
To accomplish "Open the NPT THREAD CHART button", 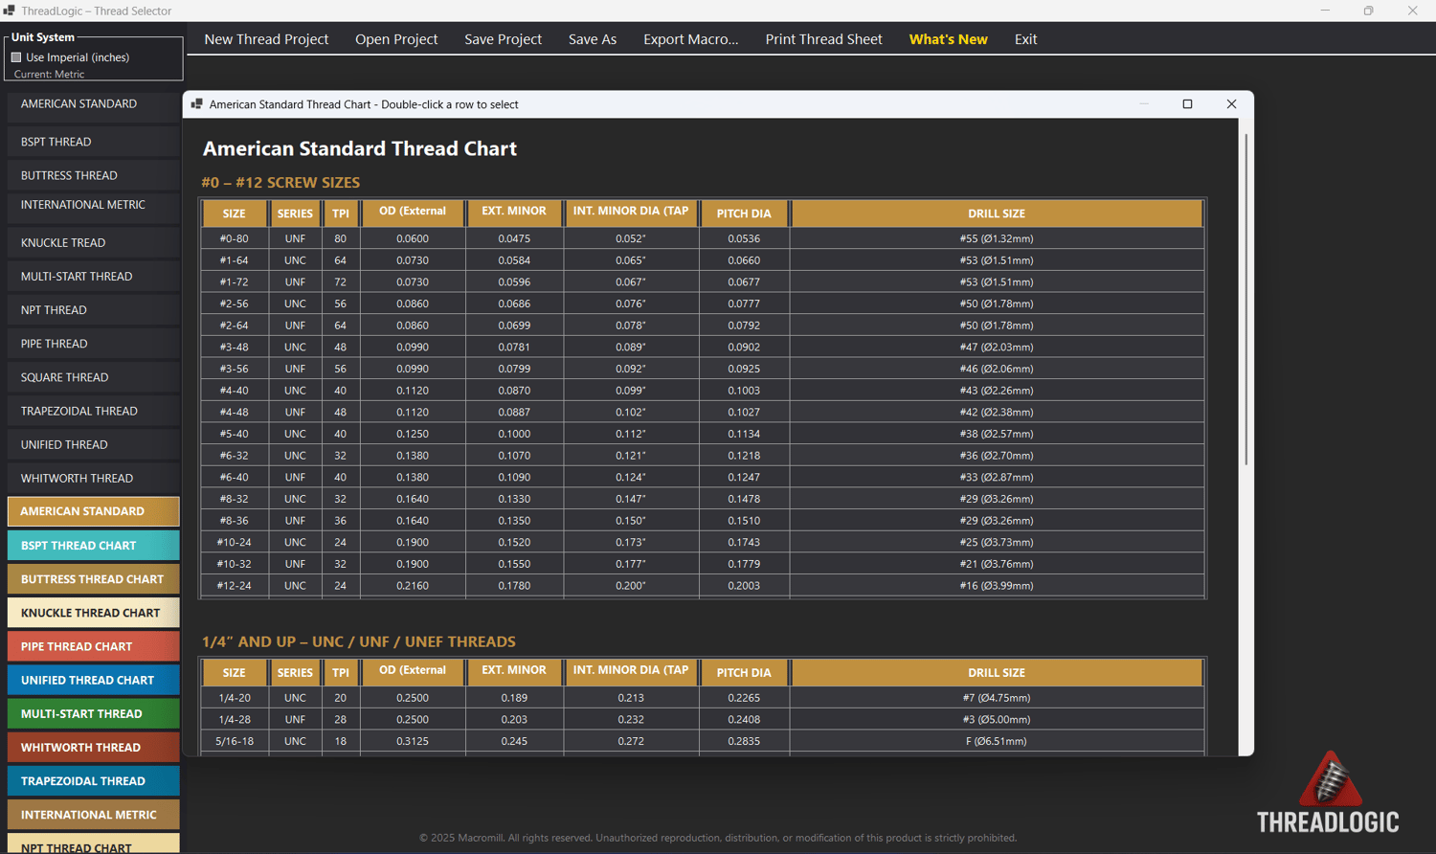I will 94,843.
